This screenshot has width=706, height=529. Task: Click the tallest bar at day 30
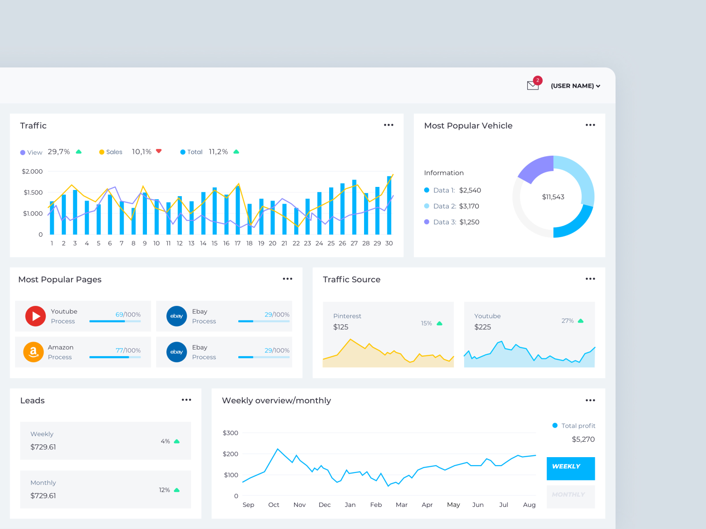[x=389, y=205]
